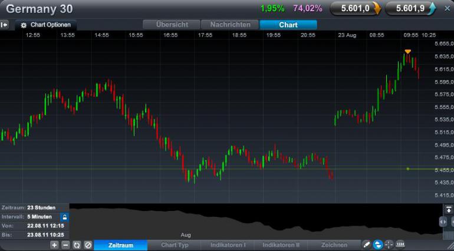Switch to Indikatoren I tab
This screenshot has height=251, width=454.
[228, 245]
